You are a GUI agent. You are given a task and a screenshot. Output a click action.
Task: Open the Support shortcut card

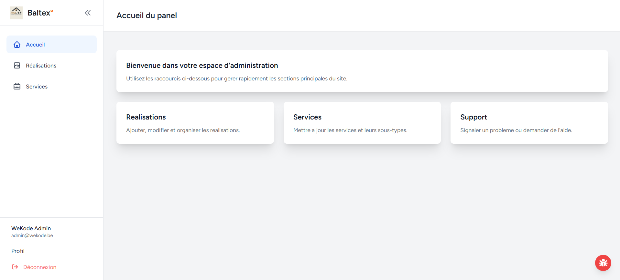click(x=529, y=123)
